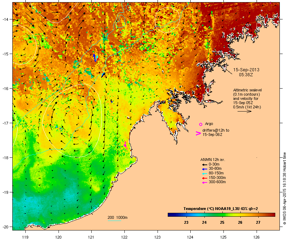Screen dimensions: 289x240
Task: Click the magenta drifters arrowhead legend symbol
Action: (198, 133)
